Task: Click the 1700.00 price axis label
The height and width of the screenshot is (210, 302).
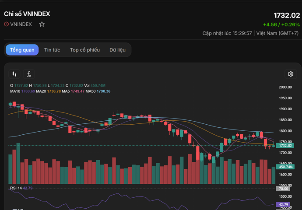Action: (x=285, y=153)
